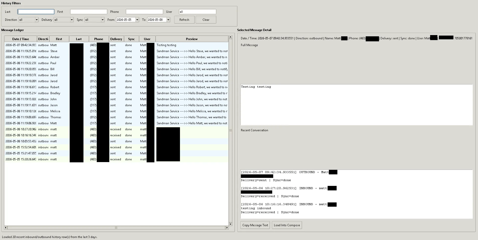Open the From date picker dropdown
This screenshot has width=478, height=240.
(x=137, y=20)
